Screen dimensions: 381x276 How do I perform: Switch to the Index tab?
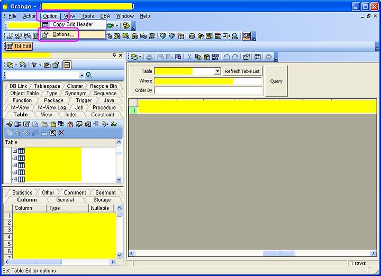click(x=71, y=115)
